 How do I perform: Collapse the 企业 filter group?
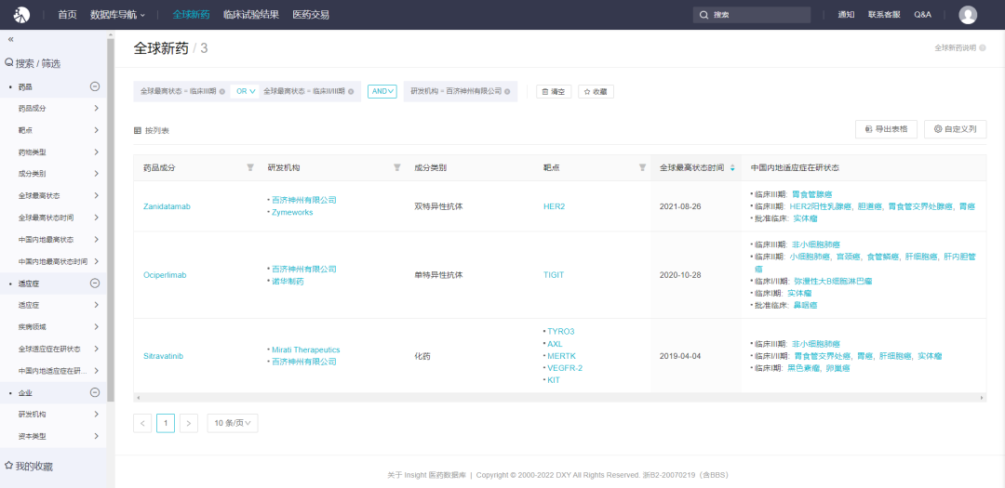point(95,392)
